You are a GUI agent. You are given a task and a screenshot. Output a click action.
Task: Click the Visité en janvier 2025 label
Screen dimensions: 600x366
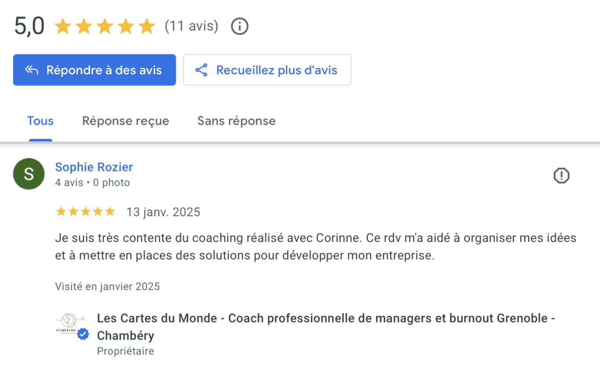(107, 286)
